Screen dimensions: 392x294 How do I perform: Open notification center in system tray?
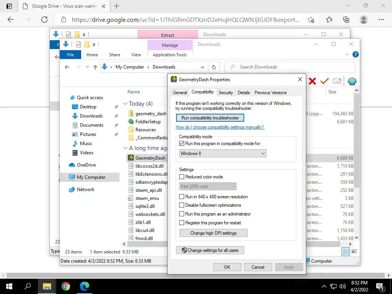(380, 286)
